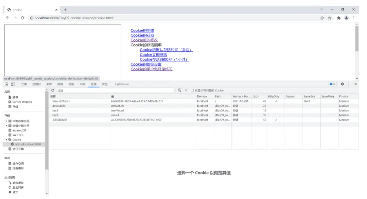Select the JSESSIONID cookie row

point(204,120)
